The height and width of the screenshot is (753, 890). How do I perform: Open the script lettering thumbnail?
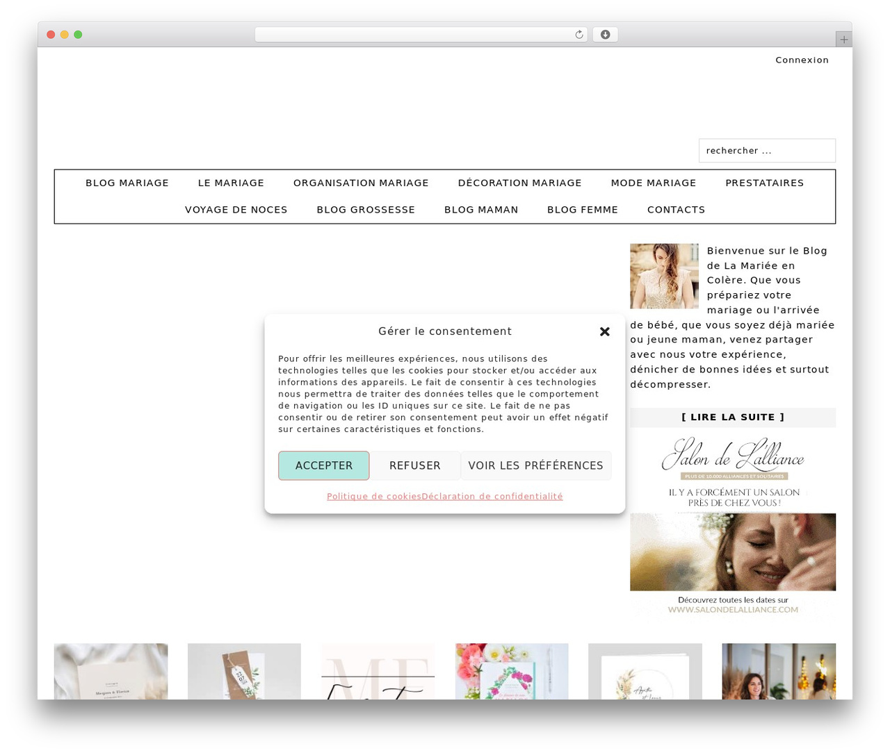tap(378, 671)
